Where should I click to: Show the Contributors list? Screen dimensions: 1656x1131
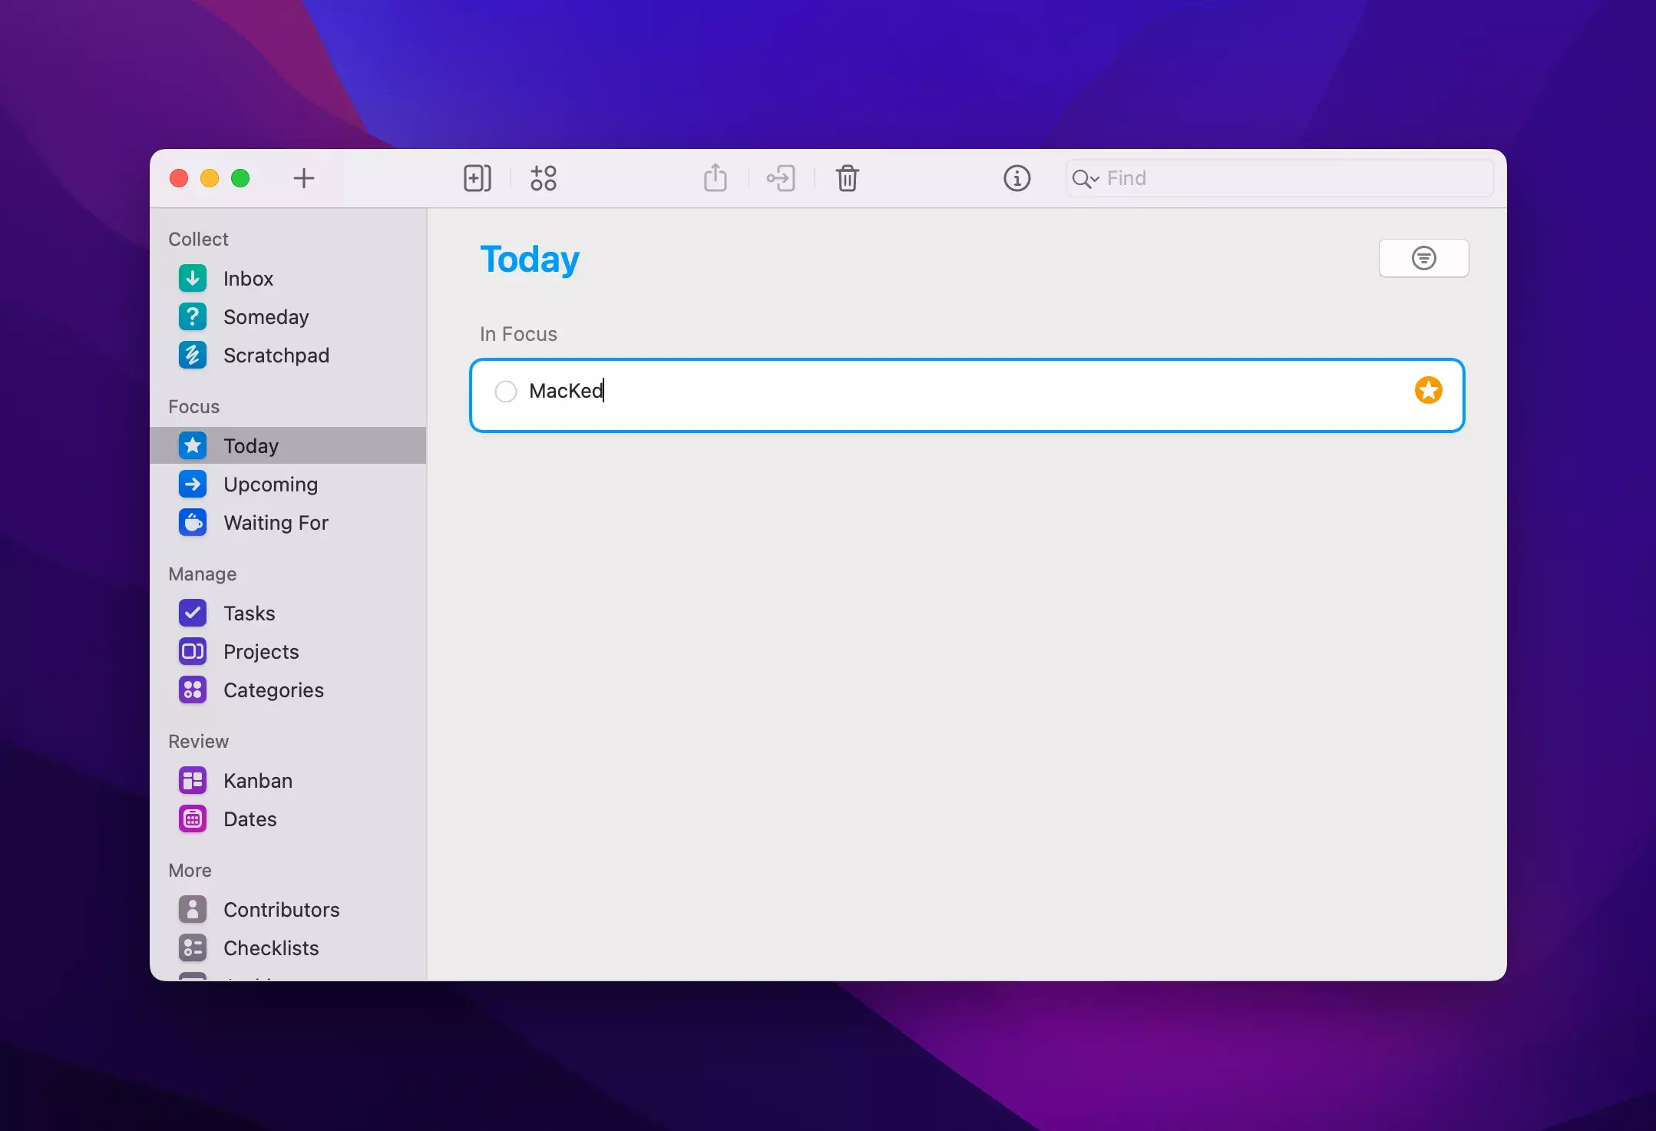281,910
